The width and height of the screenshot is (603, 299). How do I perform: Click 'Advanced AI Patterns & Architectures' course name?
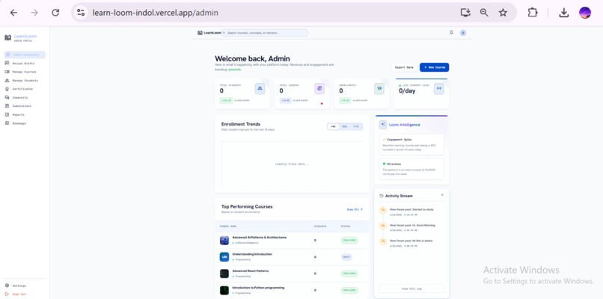tap(259, 238)
